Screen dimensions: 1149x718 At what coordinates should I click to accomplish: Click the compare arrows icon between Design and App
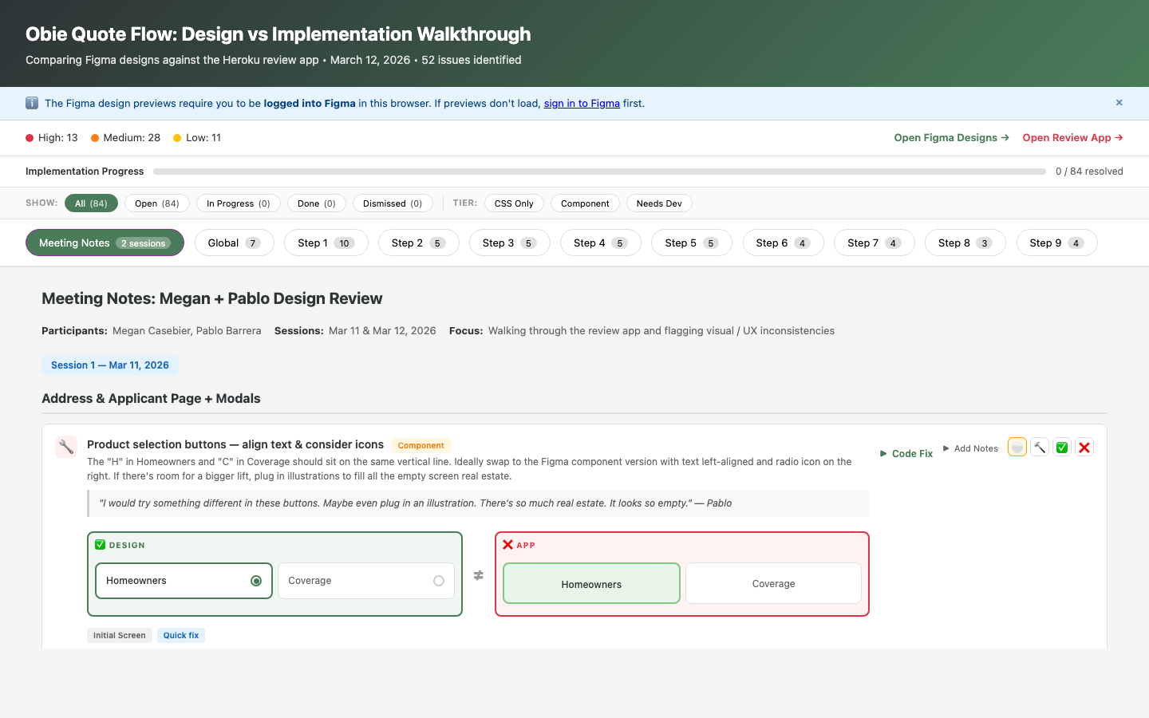[x=479, y=575]
